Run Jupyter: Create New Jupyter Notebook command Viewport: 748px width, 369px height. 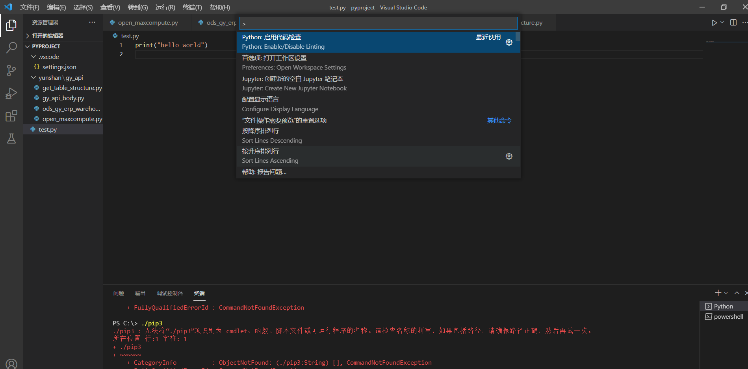click(x=378, y=84)
